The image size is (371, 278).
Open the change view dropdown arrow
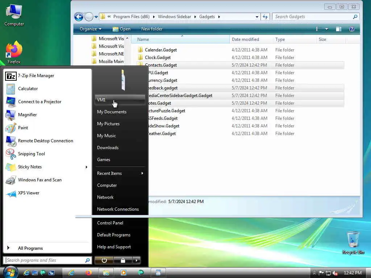326,29
